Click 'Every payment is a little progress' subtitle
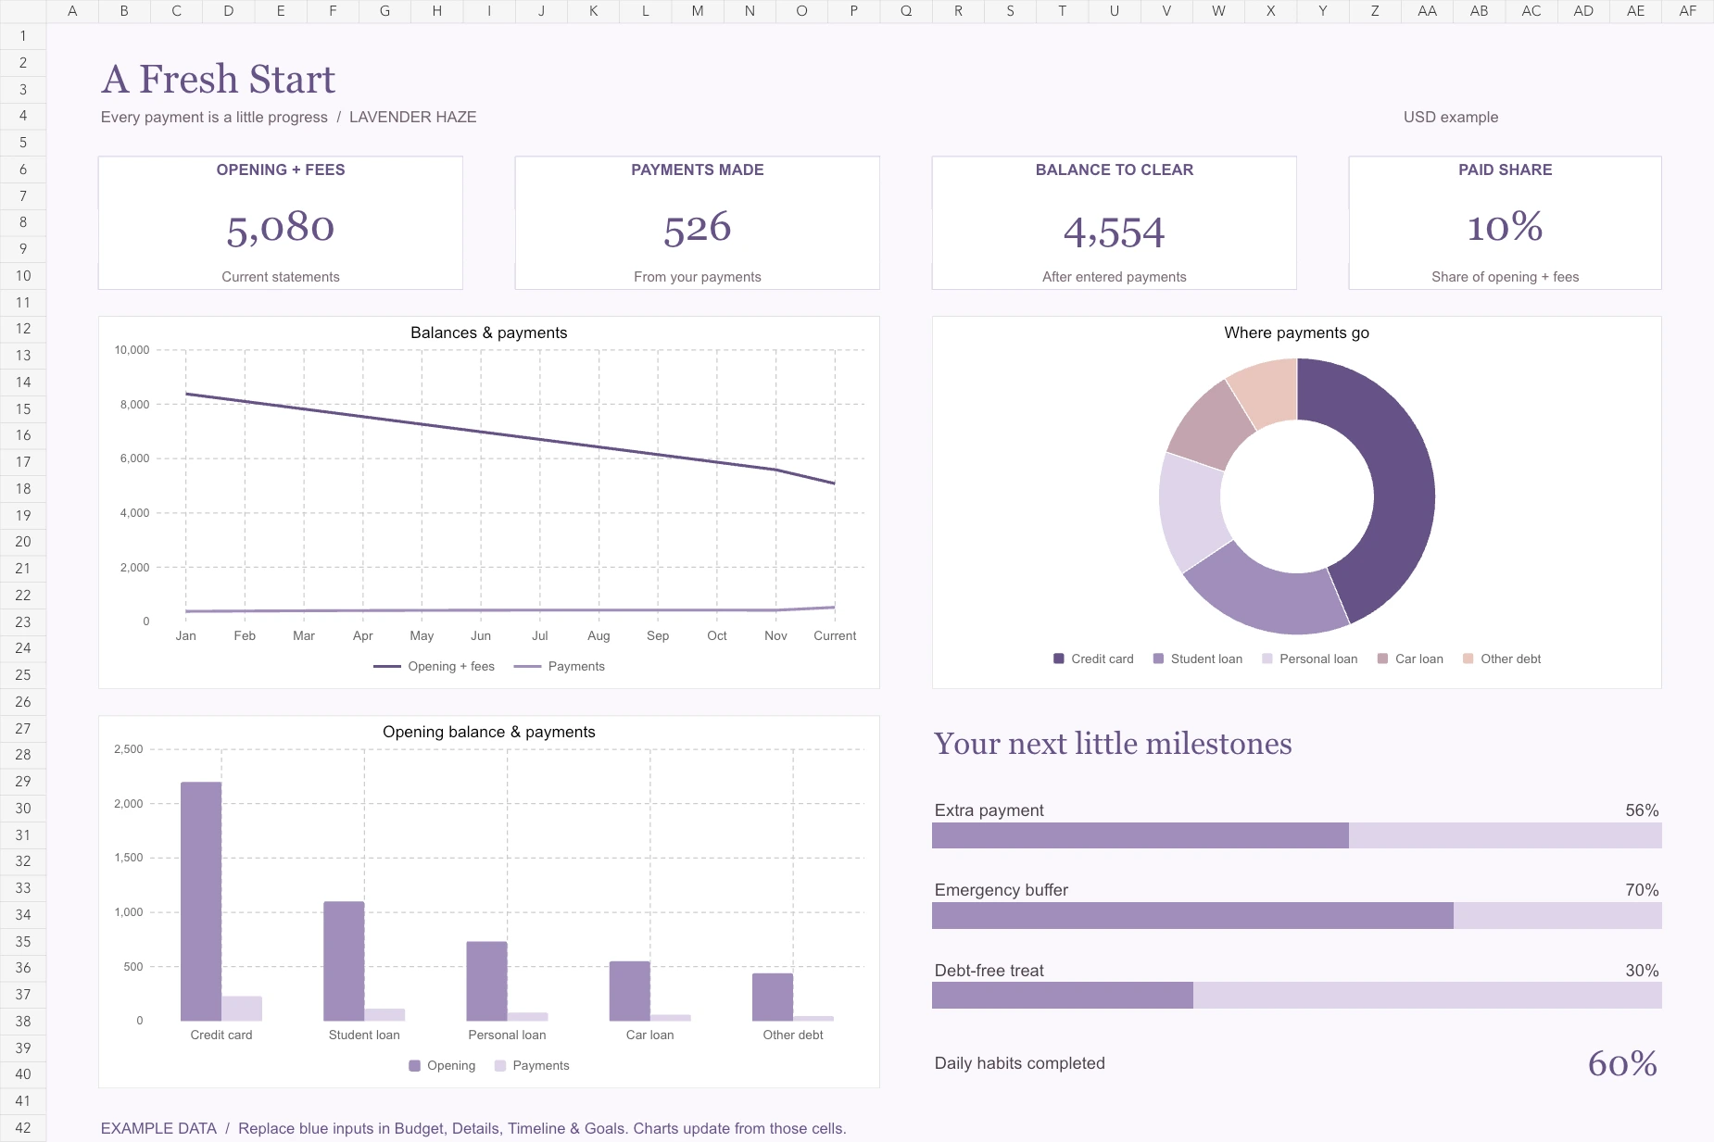 point(214,117)
